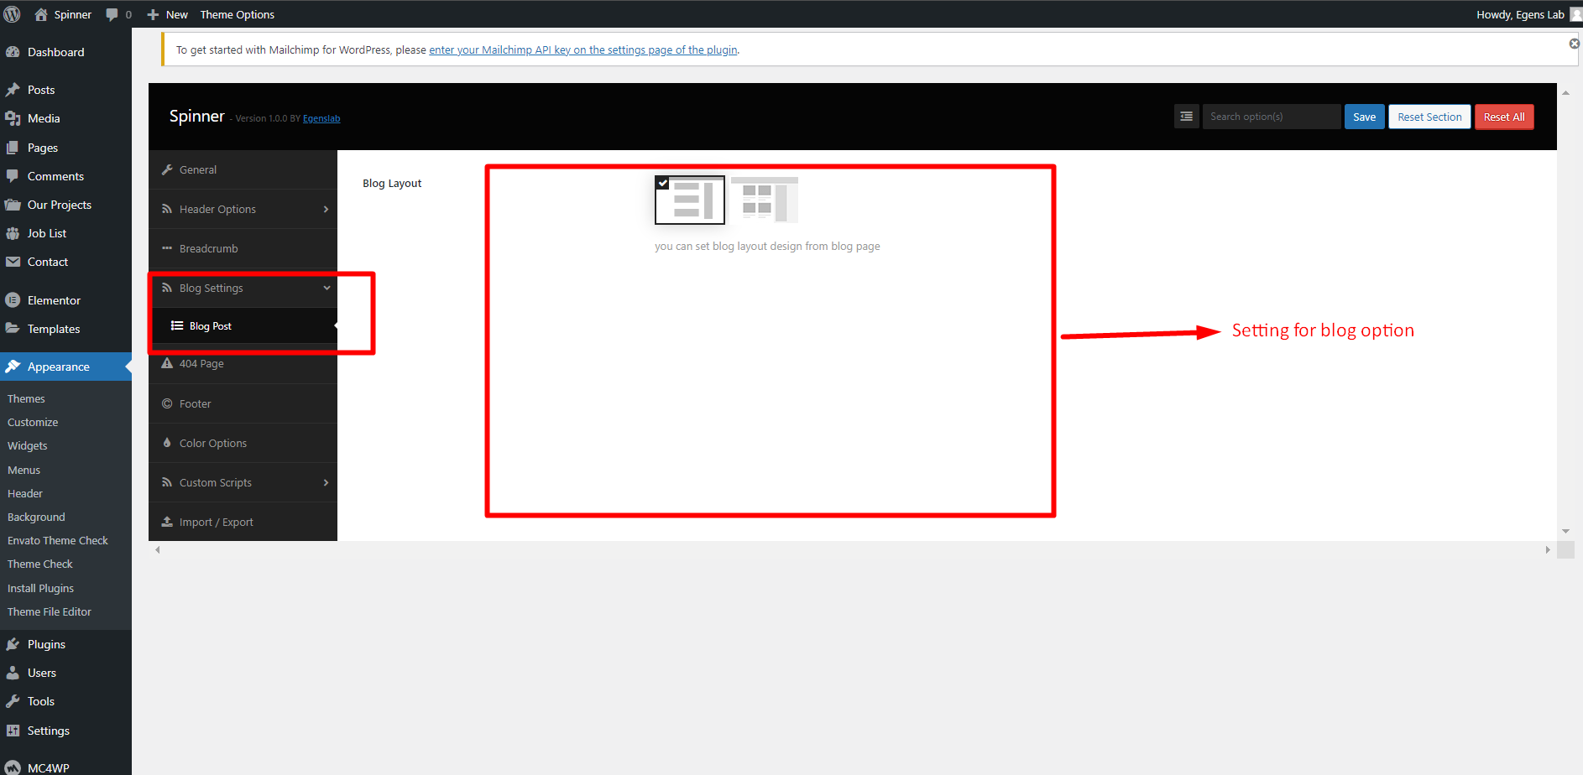Click the expand-all options list icon
Screen dimensions: 1583x775
(x=1186, y=117)
